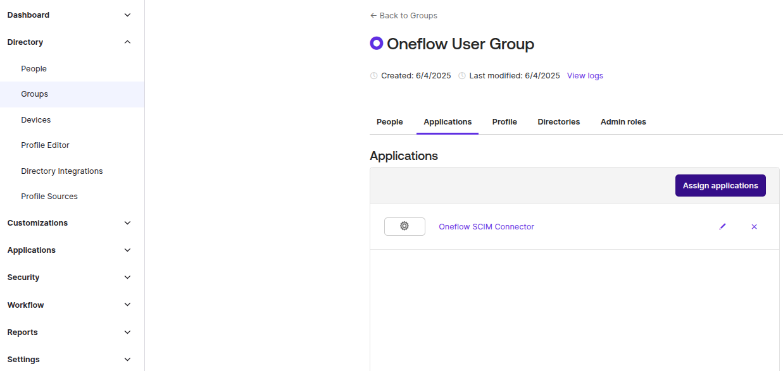Image resolution: width=783 pixels, height=371 pixels.
Task: Go back via Back to Groups link
Action: point(403,16)
